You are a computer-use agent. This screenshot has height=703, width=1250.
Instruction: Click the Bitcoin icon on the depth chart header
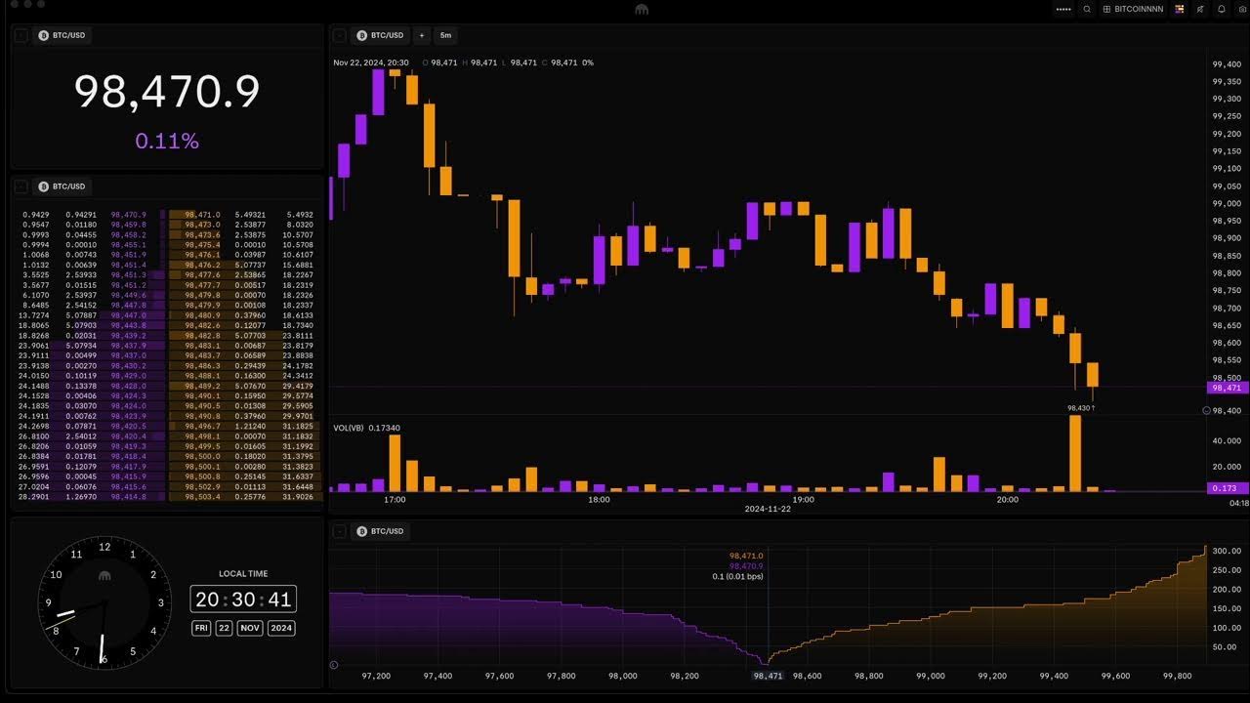pos(360,531)
